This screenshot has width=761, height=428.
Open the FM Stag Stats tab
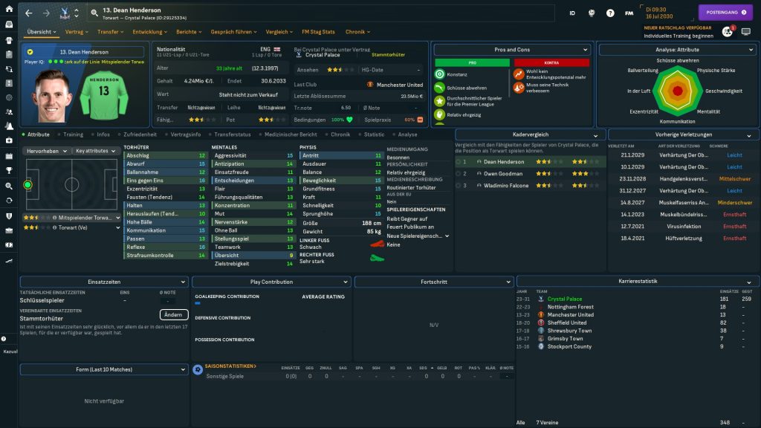(x=318, y=32)
